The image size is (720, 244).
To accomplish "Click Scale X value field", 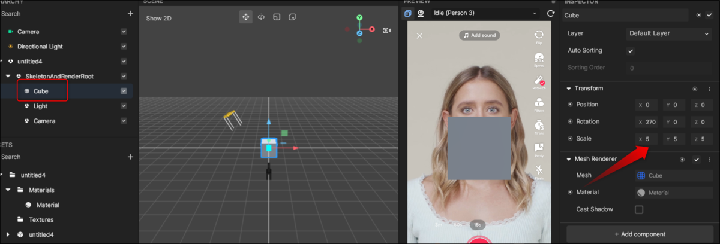I will [646, 139].
